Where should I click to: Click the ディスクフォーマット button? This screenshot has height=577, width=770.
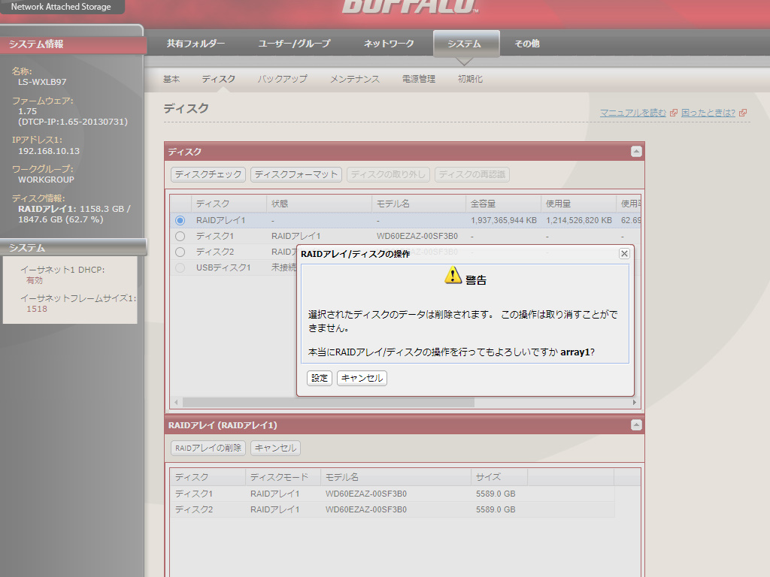click(x=296, y=174)
